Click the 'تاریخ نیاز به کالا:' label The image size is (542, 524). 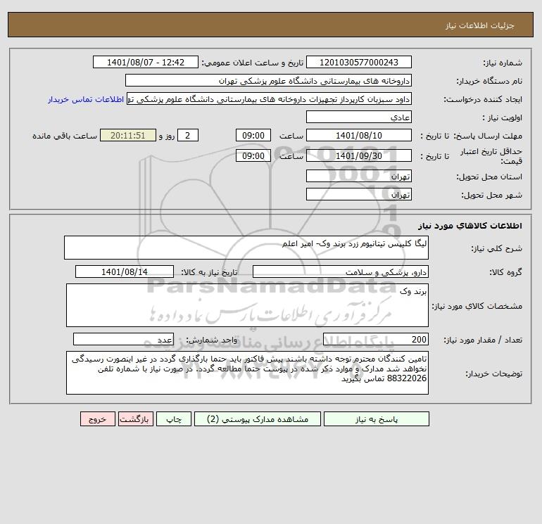tap(209, 272)
